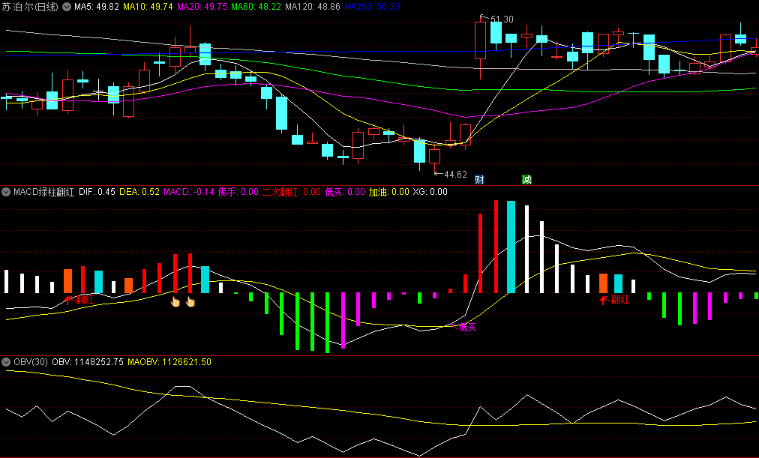Image resolution: width=759 pixels, height=458 pixels.
Task: Click the 44.62 low price label
Action: 455,175
